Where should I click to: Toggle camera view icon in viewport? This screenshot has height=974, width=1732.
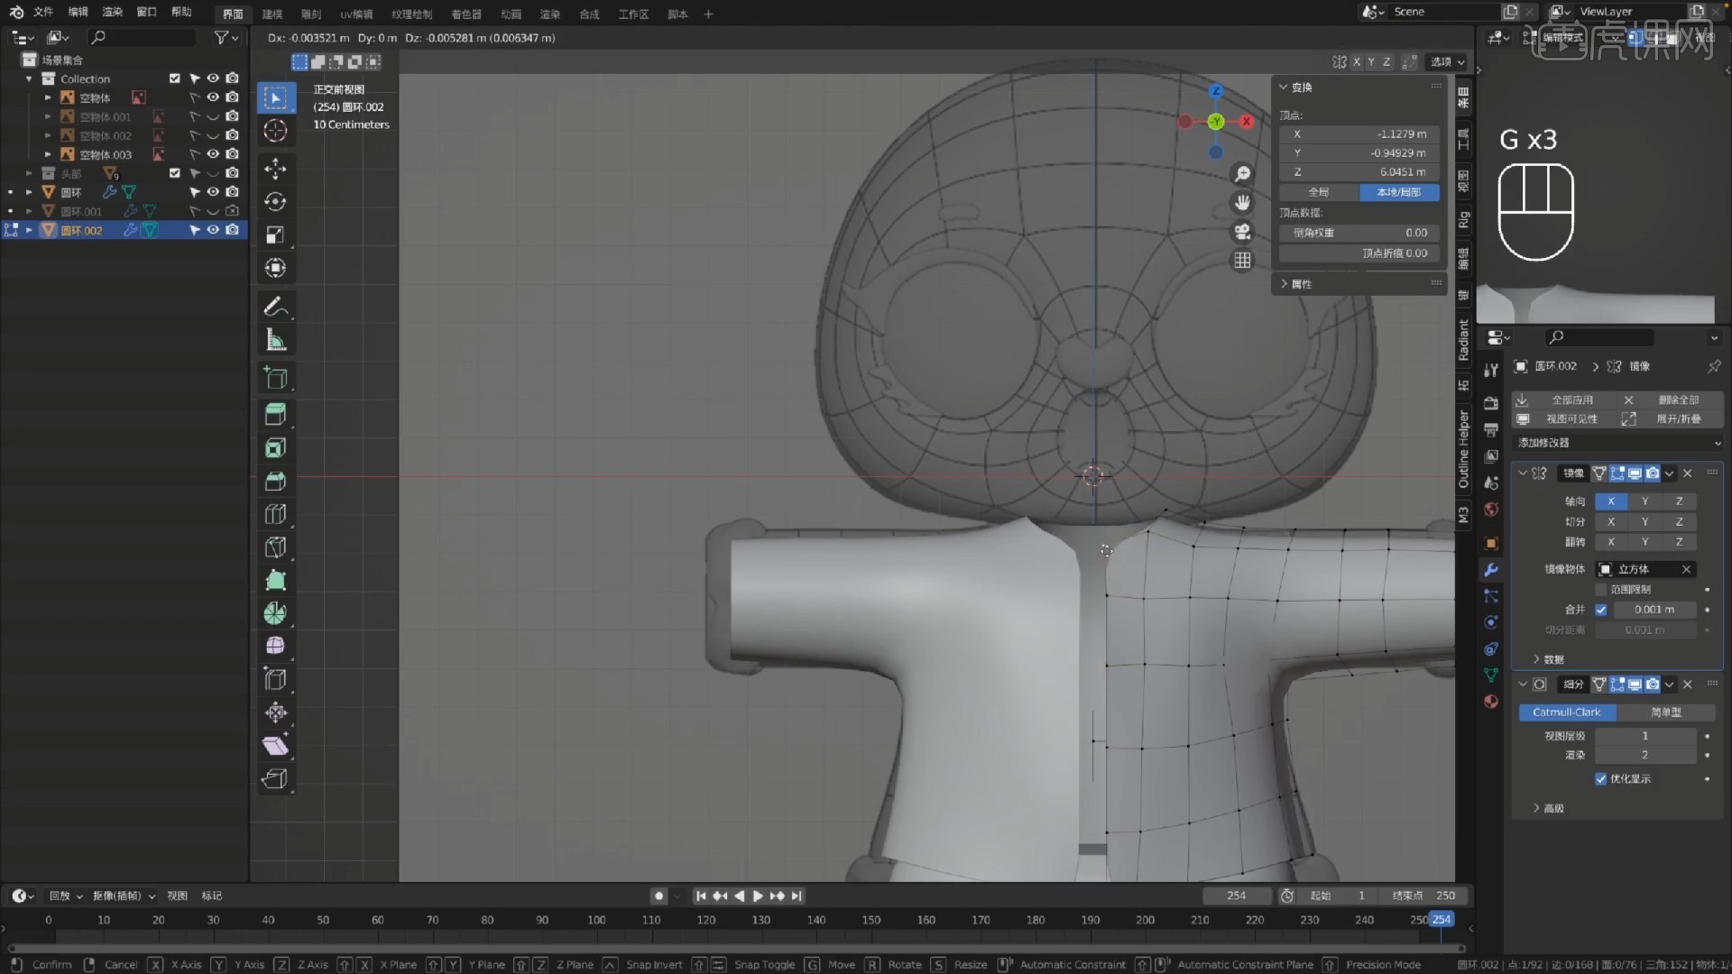coord(1243,232)
